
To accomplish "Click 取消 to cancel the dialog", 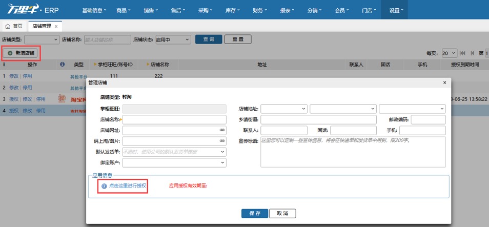I will pos(282,213).
